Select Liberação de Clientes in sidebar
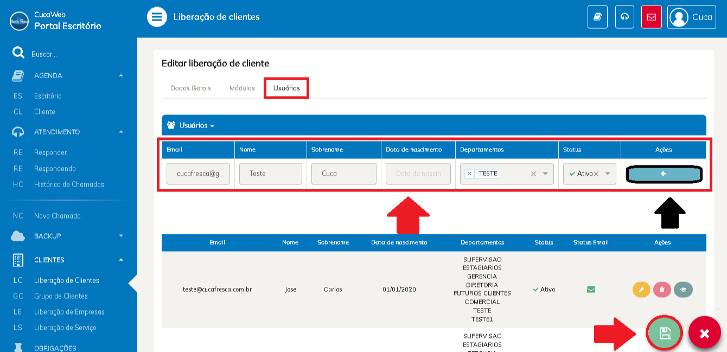 click(67, 280)
